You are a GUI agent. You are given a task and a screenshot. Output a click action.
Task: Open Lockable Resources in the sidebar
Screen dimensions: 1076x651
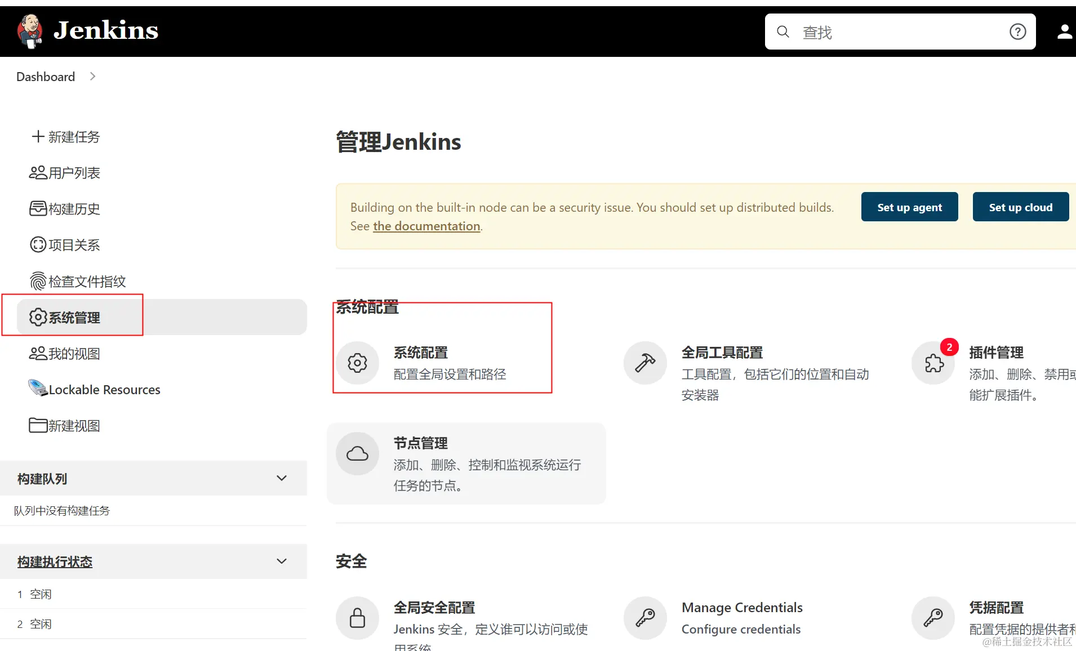click(x=104, y=390)
